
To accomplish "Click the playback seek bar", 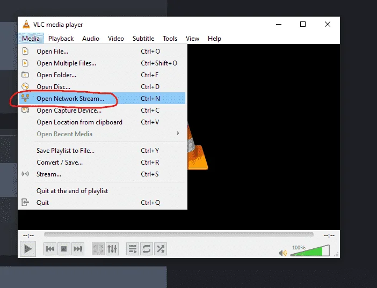I will [179, 234].
